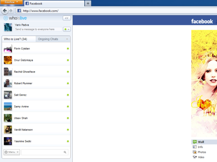The width and height of the screenshot is (217, 162).
Task: Click the green online dot beside Florin Cristian
Action: click(x=68, y=48)
